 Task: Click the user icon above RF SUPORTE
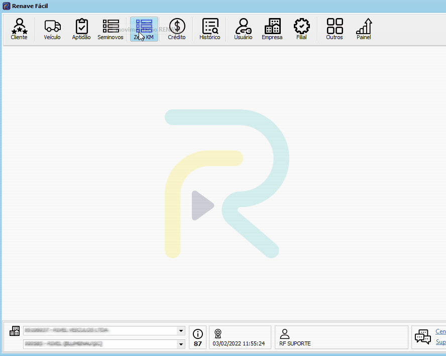point(284,334)
